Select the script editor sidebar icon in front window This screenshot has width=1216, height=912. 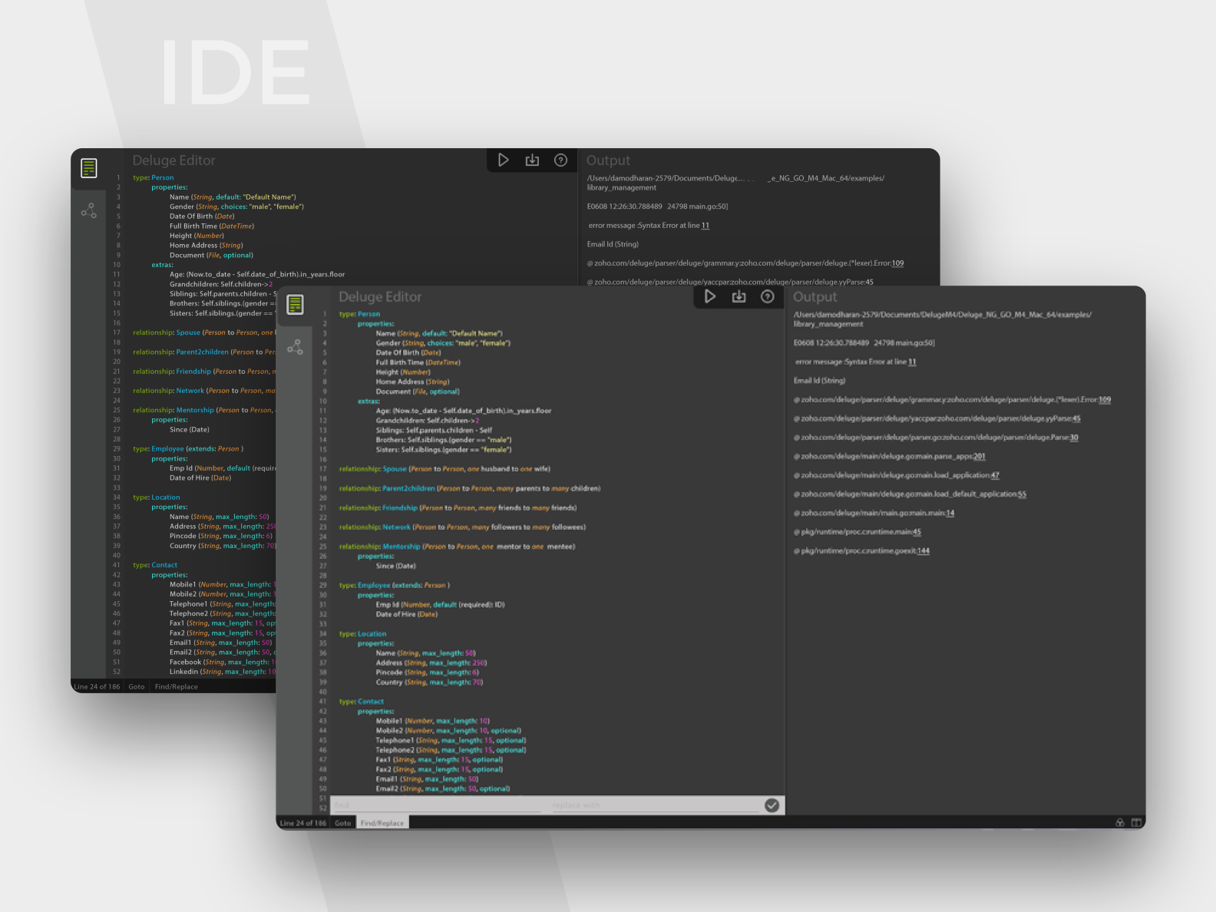click(296, 305)
